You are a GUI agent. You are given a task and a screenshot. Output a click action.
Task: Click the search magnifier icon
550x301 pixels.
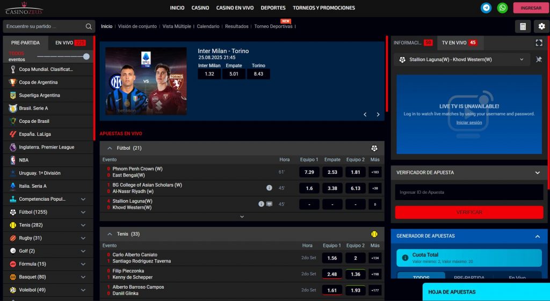89,26
